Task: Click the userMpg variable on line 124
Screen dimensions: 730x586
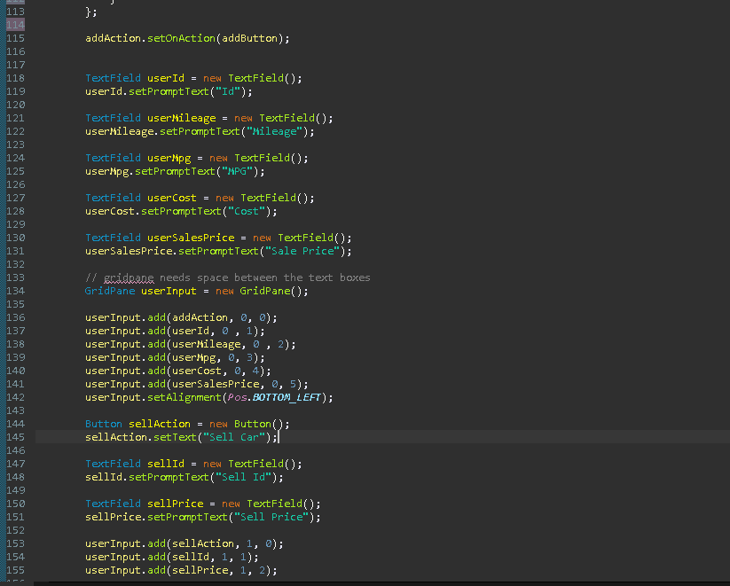Action: (x=172, y=157)
